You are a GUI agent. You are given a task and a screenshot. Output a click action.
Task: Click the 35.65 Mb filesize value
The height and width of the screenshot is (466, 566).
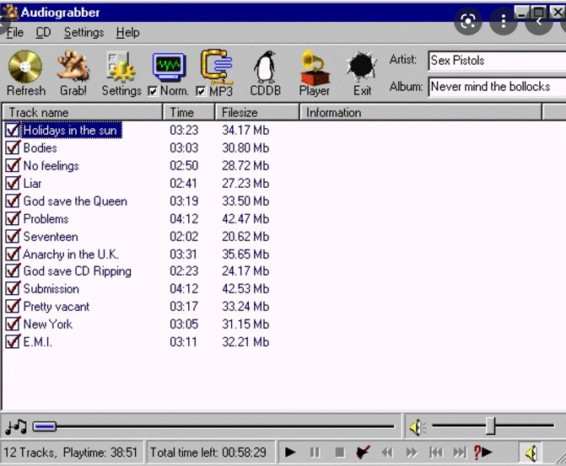[245, 254]
